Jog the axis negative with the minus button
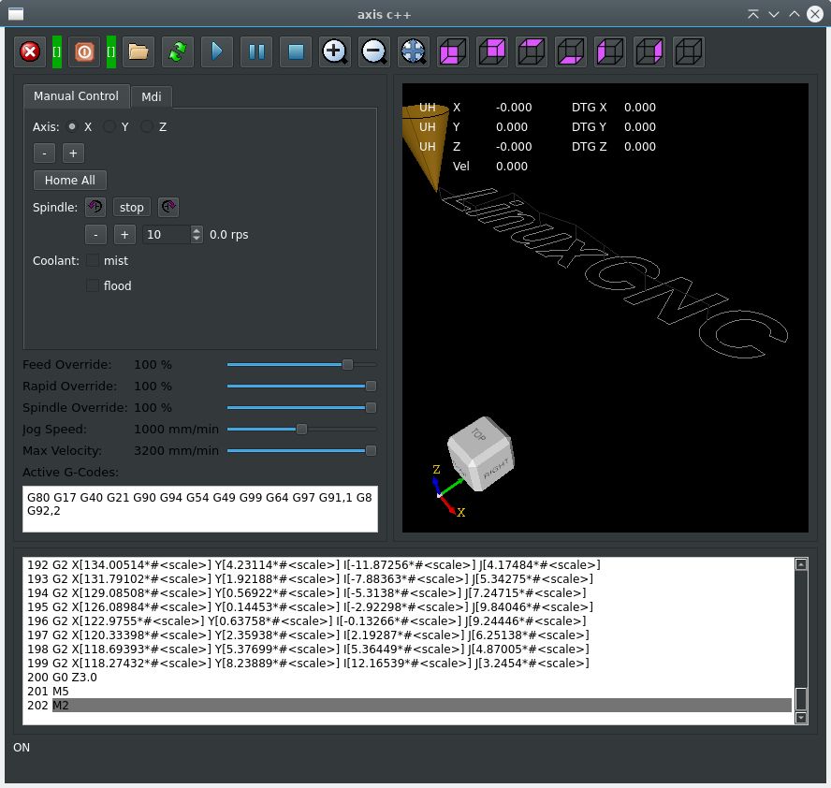The height and width of the screenshot is (788, 831). (44, 153)
